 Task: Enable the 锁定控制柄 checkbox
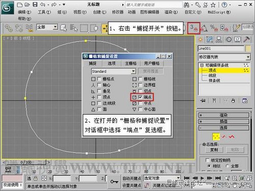click(x=208, y=160)
